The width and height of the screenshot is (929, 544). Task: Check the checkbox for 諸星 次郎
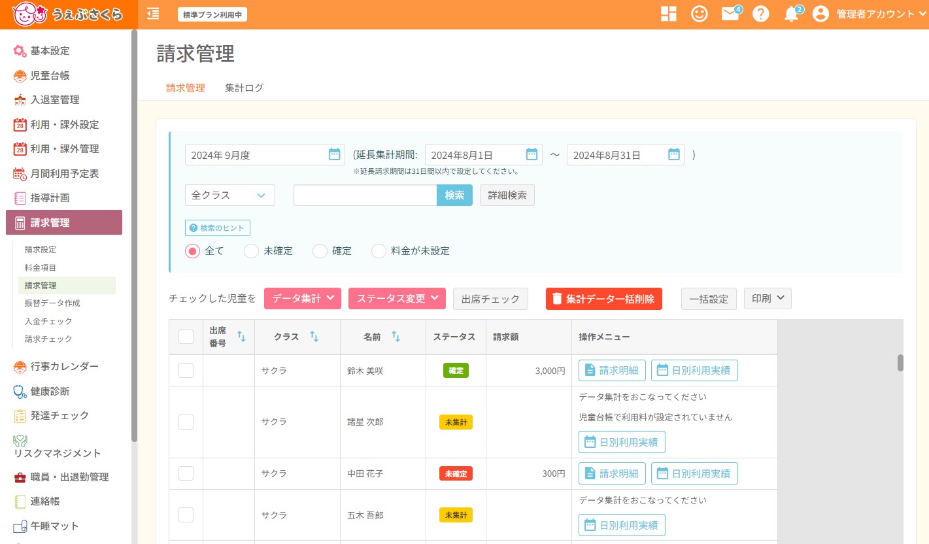(186, 422)
